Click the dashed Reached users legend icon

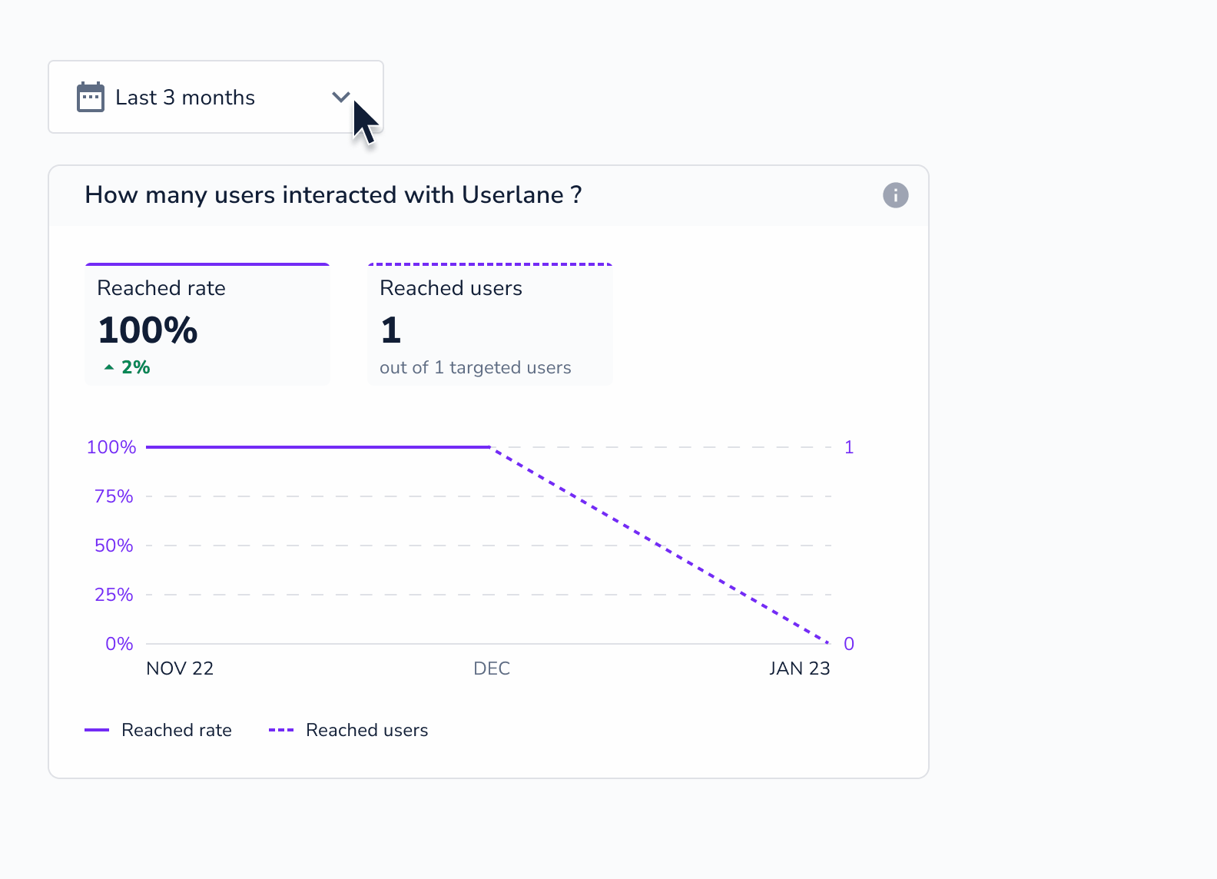[x=281, y=730]
